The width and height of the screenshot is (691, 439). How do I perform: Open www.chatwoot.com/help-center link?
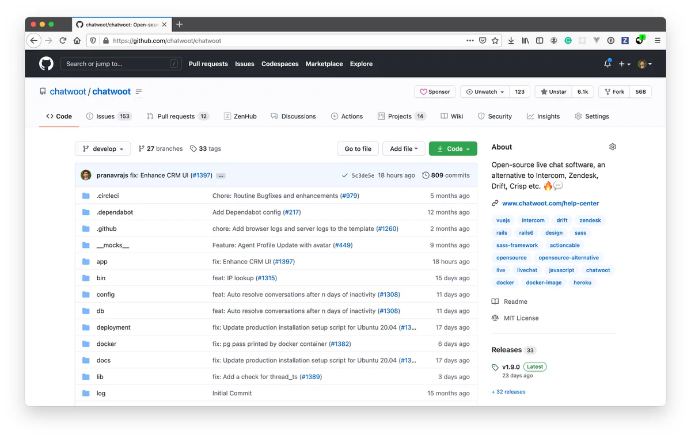(550, 203)
